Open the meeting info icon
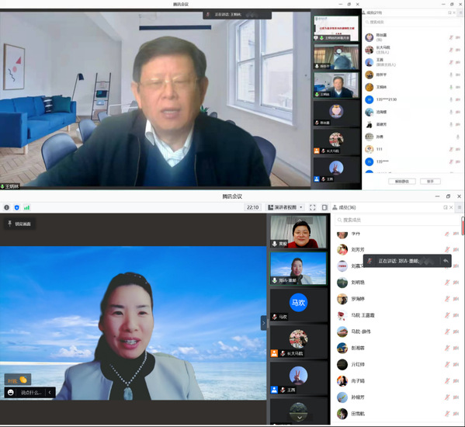The height and width of the screenshot is (427, 465). click(x=6, y=207)
